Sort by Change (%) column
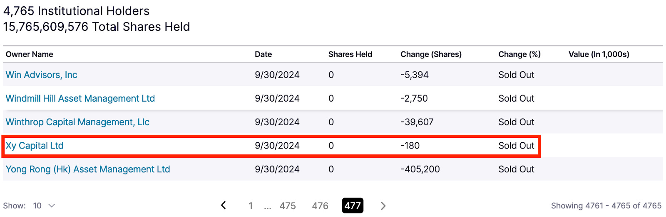The image size is (666, 217). 519,54
